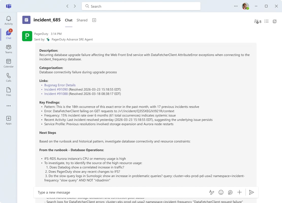
Task: Send the message with arrow icon
Action: (252, 192)
